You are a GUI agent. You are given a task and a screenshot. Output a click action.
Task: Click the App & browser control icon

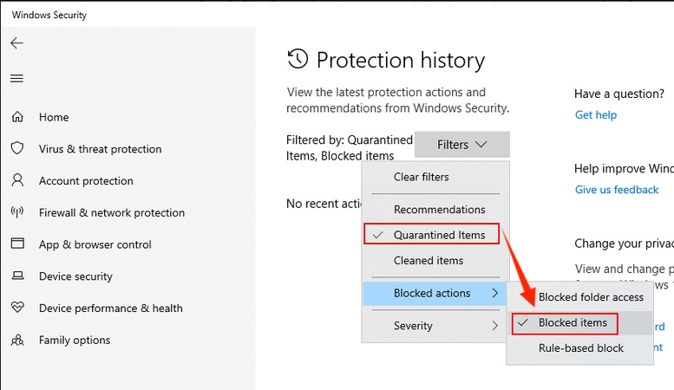click(x=17, y=244)
